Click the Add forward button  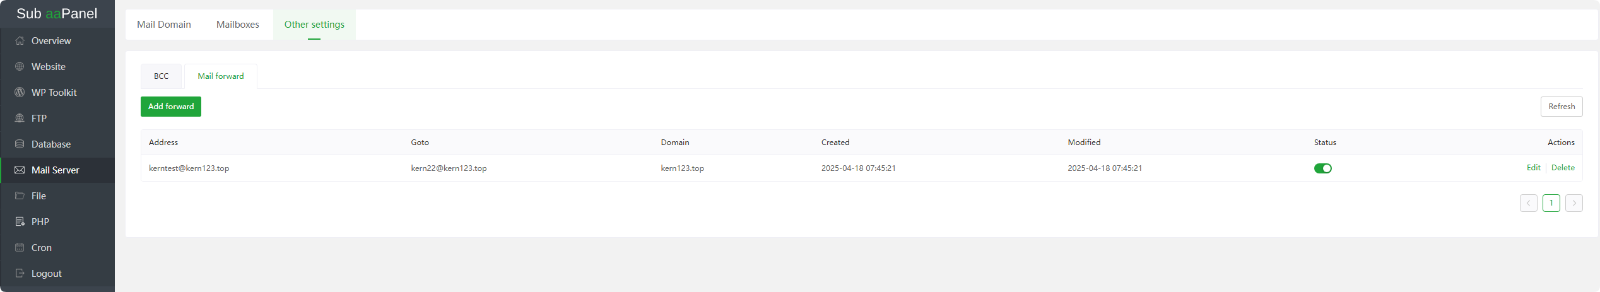171,107
